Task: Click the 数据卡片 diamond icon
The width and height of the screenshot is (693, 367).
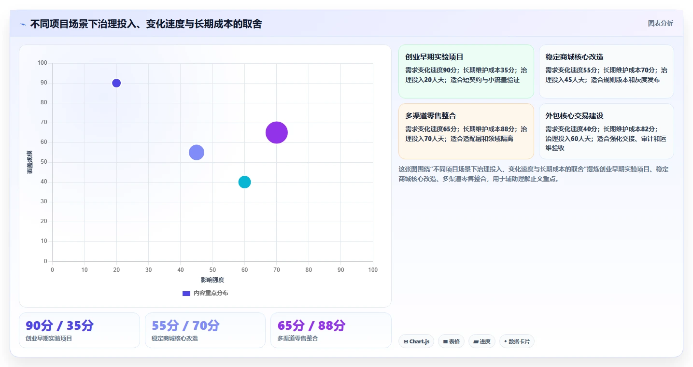Action: (505, 341)
